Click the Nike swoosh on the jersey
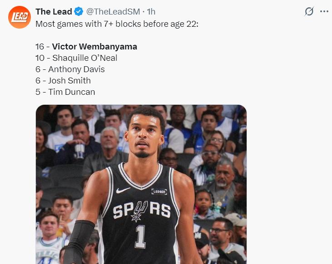Viewport: 332px width, 264px height. 123,191
